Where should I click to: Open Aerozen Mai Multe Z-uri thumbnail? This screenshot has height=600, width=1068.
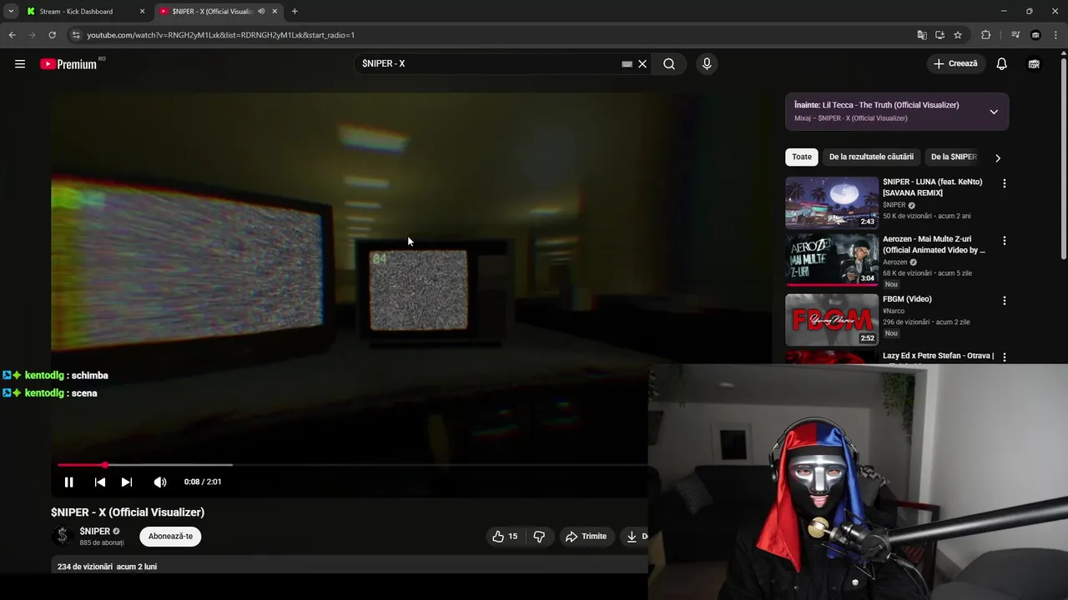[832, 260]
